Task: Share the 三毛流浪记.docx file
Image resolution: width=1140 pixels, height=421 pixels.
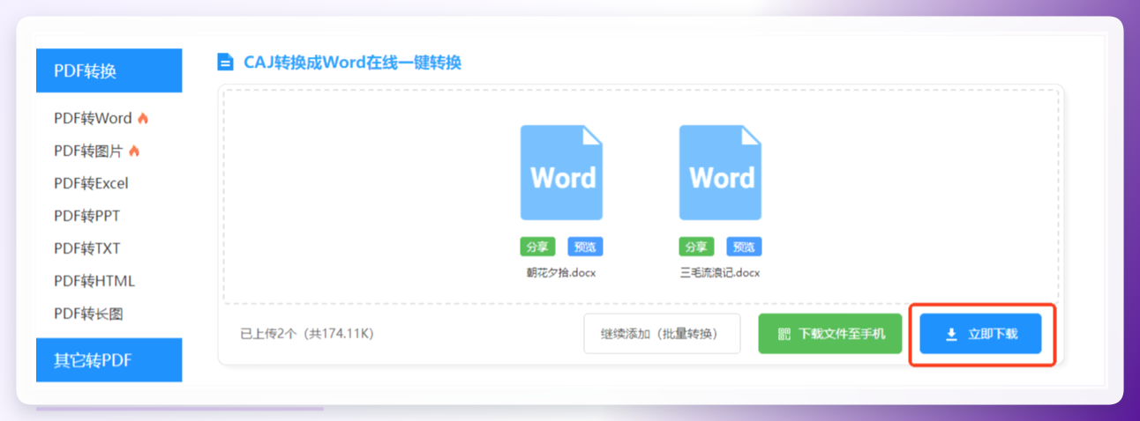Action: coord(696,247)
